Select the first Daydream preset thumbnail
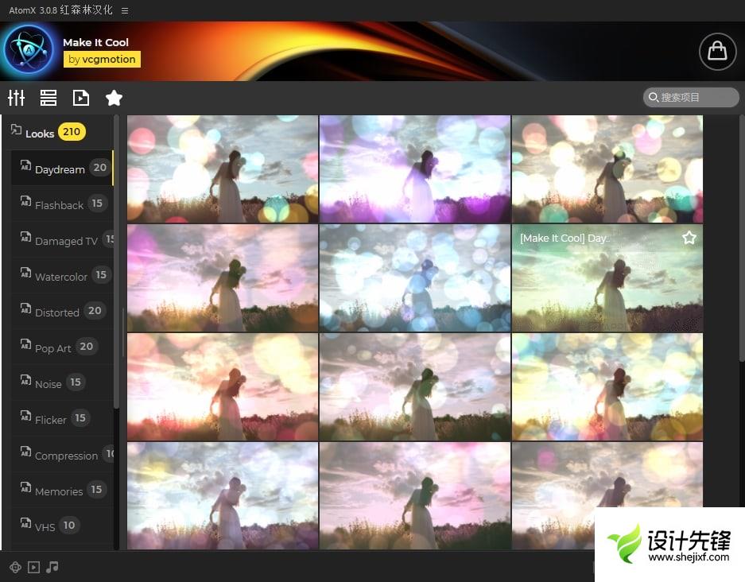The image size is (745, 582). pos(223,169)
